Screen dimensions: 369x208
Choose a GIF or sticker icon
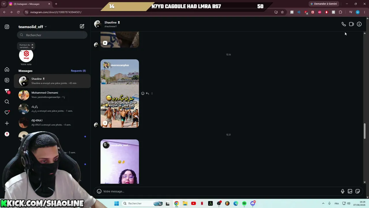pyautogui.click(x=358, y=191)
